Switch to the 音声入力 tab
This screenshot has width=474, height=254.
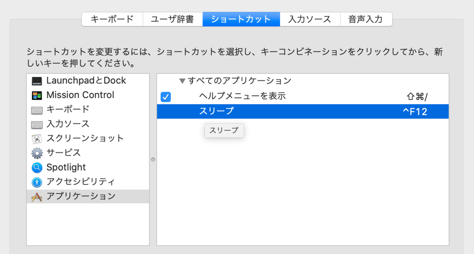pos(366,19)
